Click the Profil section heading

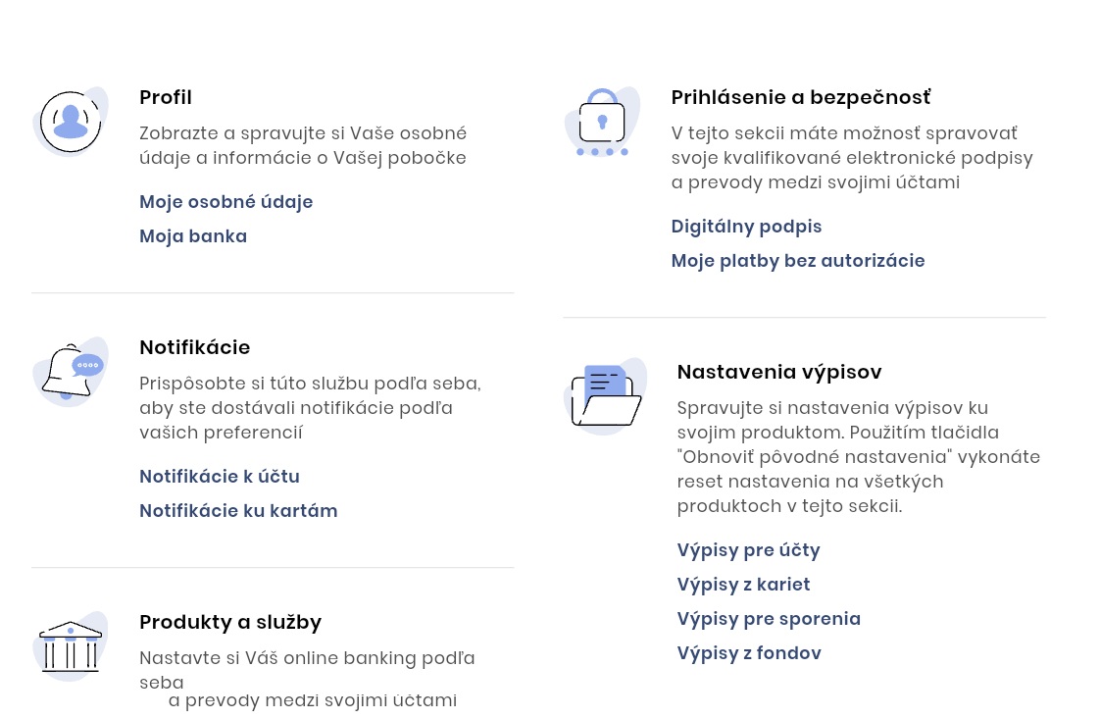tap(166, 97)
